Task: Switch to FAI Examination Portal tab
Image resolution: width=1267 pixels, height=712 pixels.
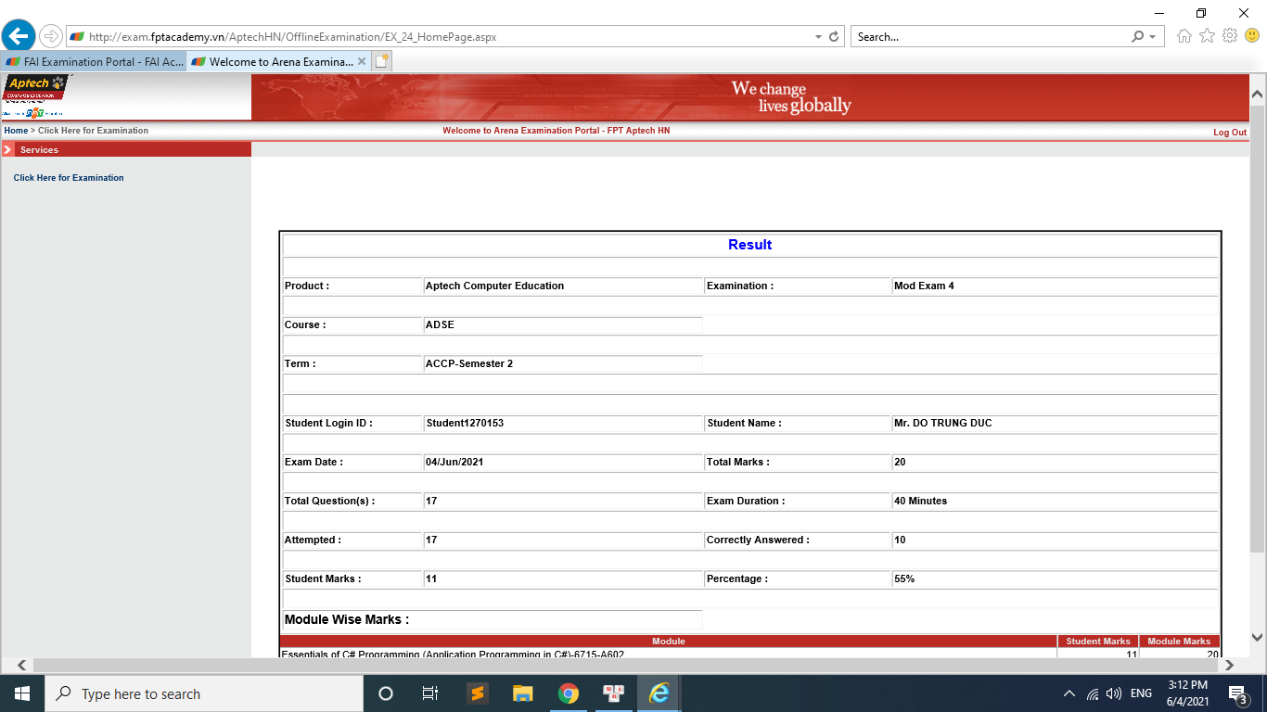Action: tap(95, 62)
